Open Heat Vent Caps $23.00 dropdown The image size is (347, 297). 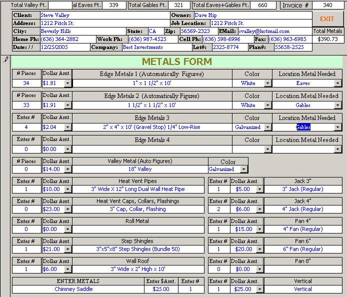click(67, 209)
